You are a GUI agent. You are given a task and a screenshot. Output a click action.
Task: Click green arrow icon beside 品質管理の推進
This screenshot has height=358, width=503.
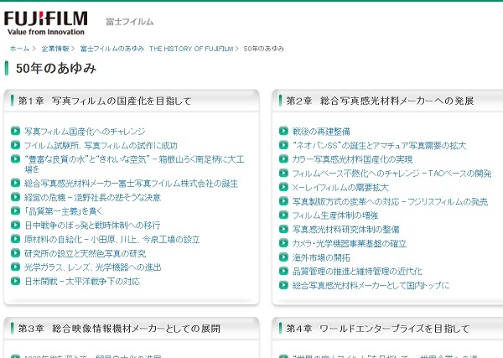(283, 271)
